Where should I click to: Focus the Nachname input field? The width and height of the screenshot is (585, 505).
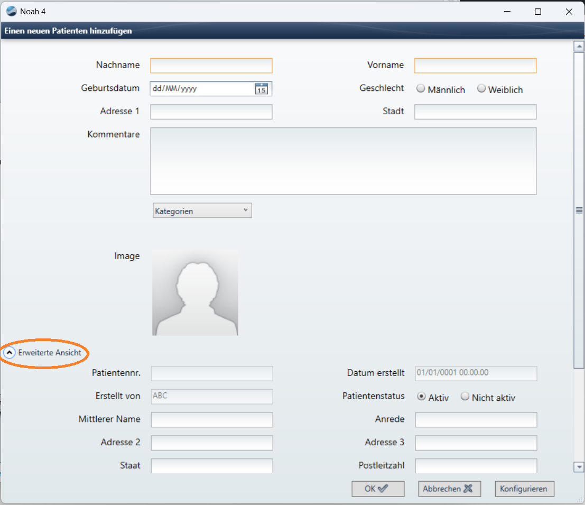tap(211, 66)
